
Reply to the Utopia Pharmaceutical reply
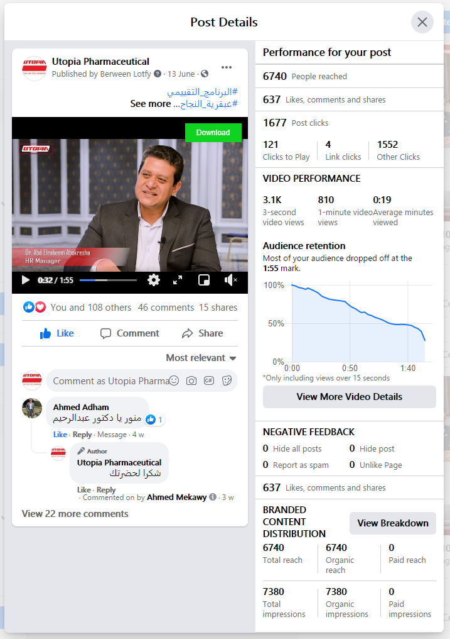(x=106, y=490)
